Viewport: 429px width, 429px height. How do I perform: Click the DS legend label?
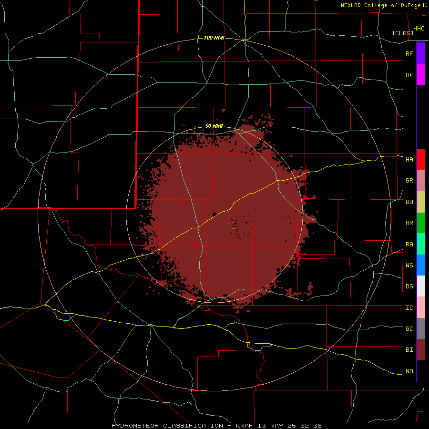(x=409, y=286)
